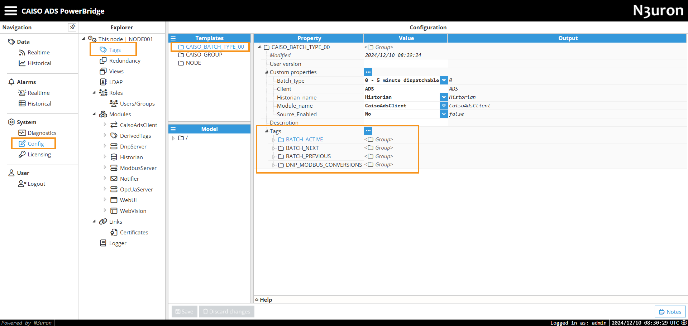Collapse the Roles node
This screenshot has height=326, width=688.
coord(94,92)
